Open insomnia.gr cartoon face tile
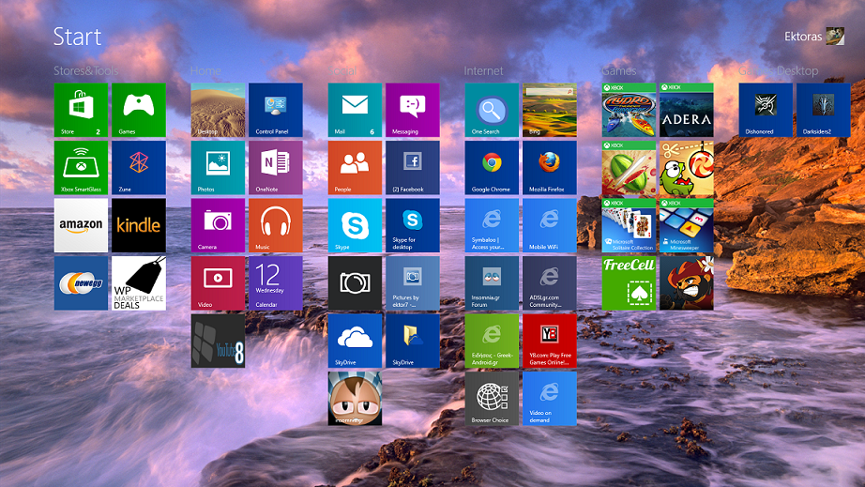 [x=355, y=398]
